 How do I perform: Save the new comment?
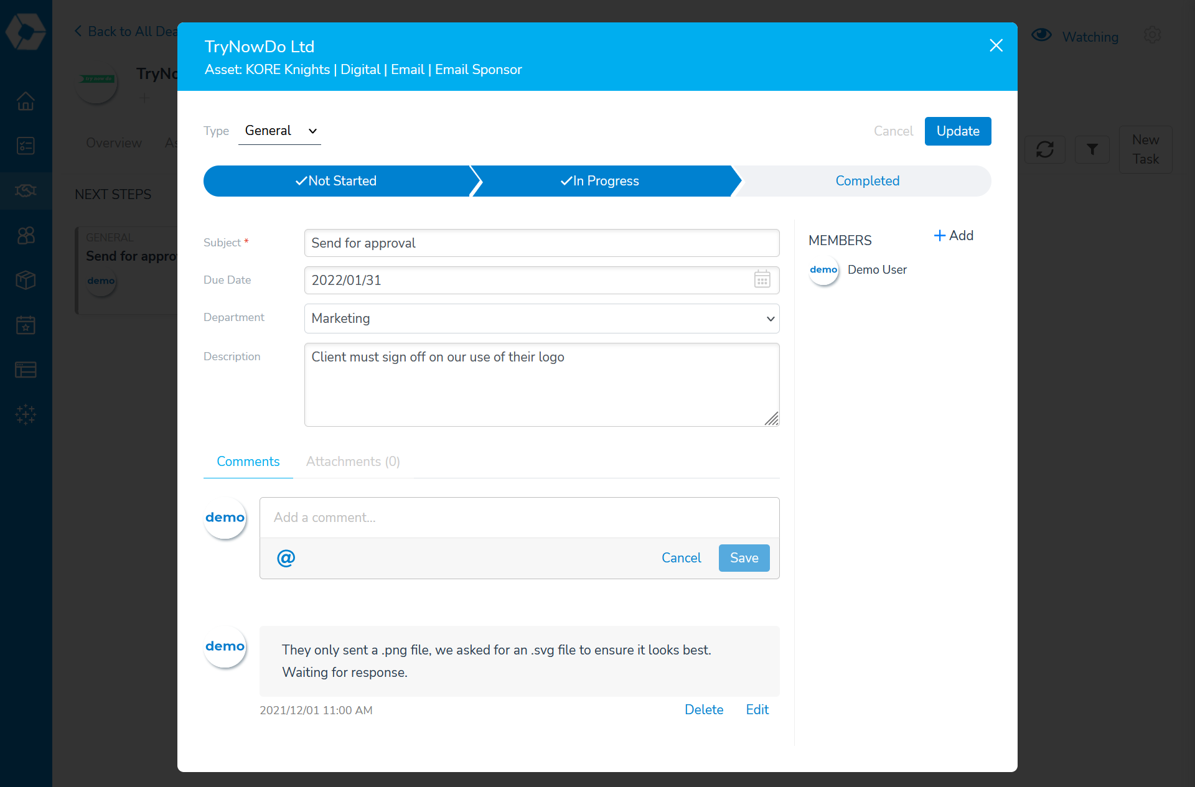pos(744,558)
